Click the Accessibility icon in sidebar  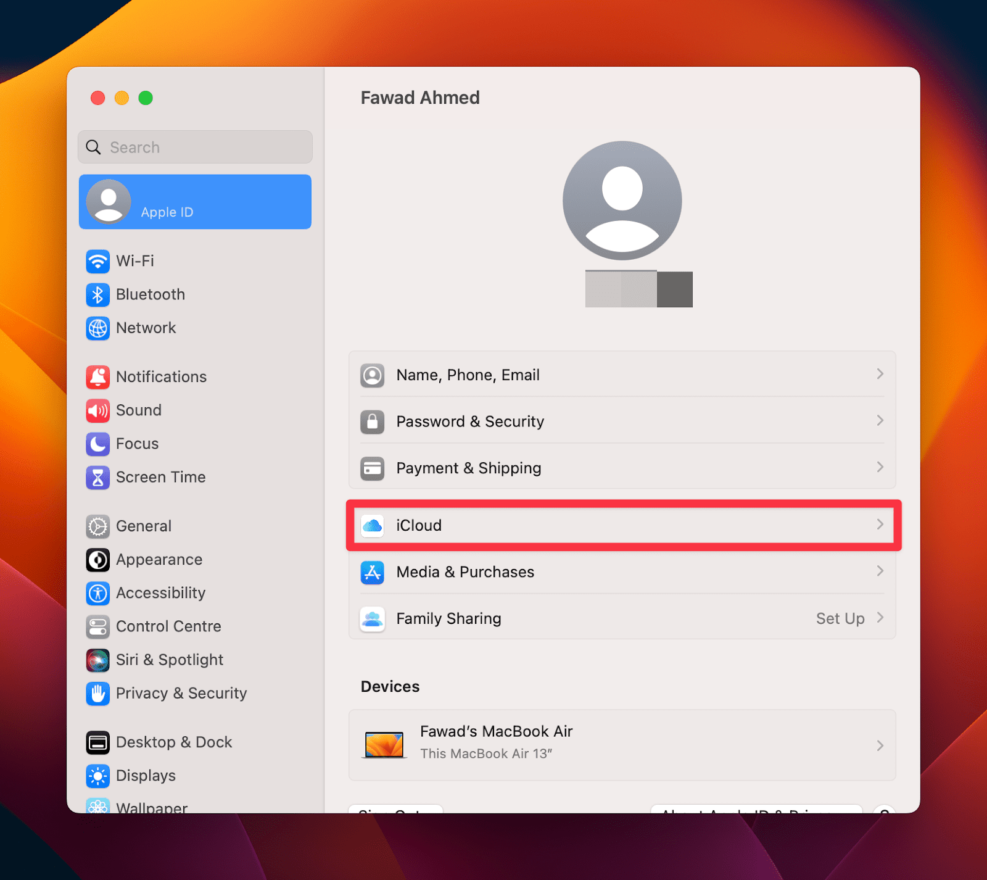(97, 593)
